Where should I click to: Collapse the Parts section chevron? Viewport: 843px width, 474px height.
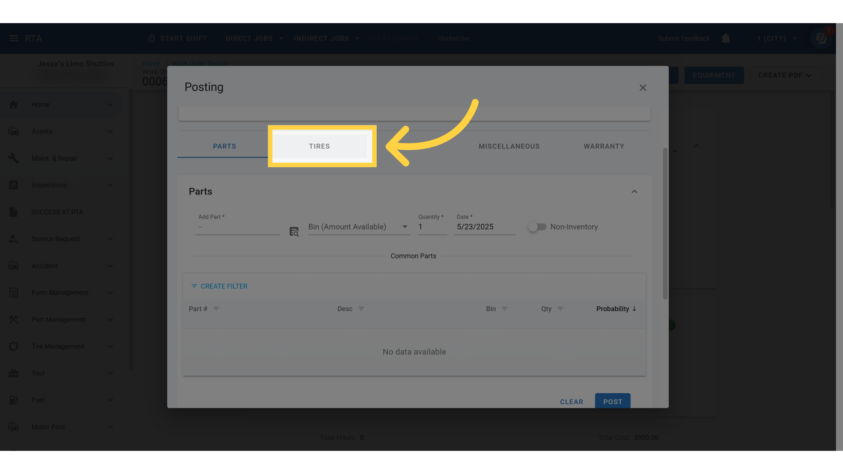coord(634,192)
